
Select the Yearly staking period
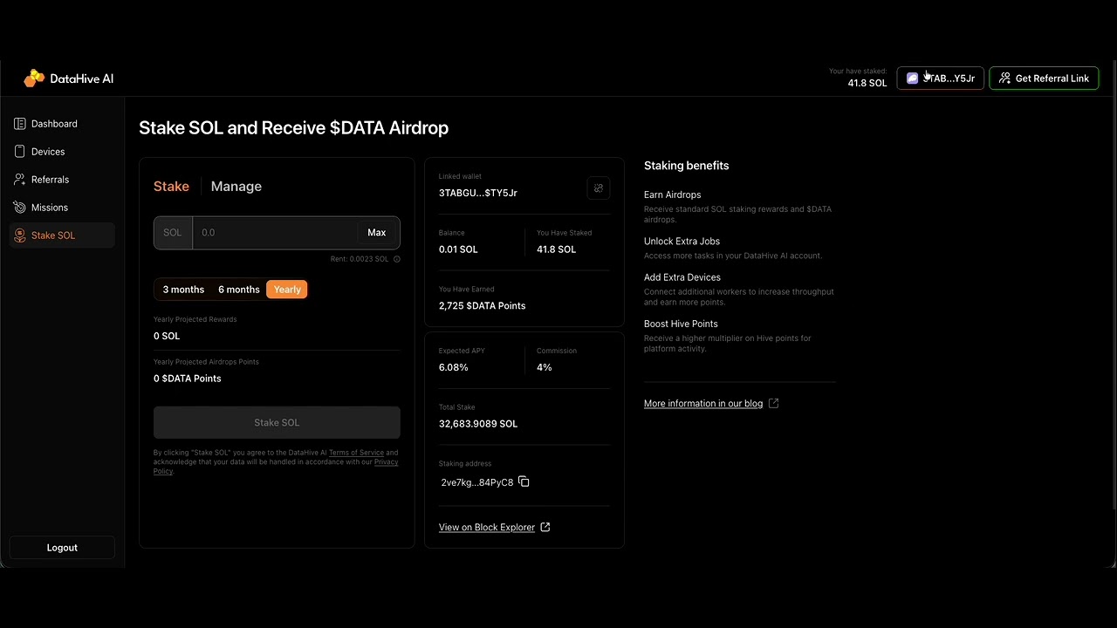[x=287, y=290]
